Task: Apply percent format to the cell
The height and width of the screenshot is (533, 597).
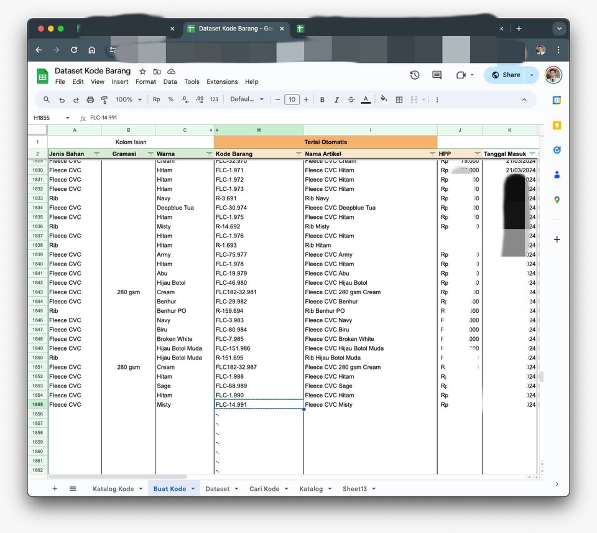Action: point(171,100)
